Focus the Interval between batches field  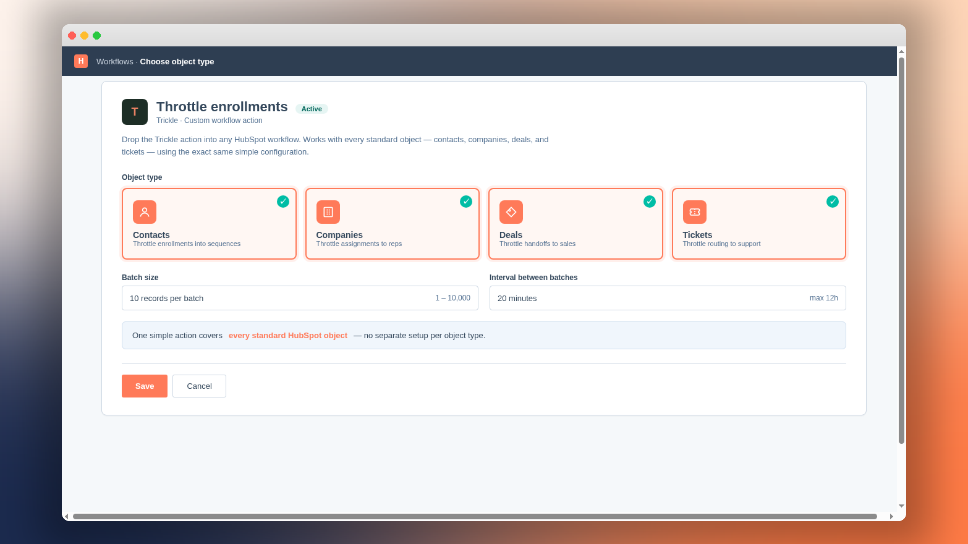click(x=668, y=298)
